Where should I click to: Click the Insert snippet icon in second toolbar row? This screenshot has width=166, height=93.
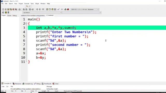point(3,12)
